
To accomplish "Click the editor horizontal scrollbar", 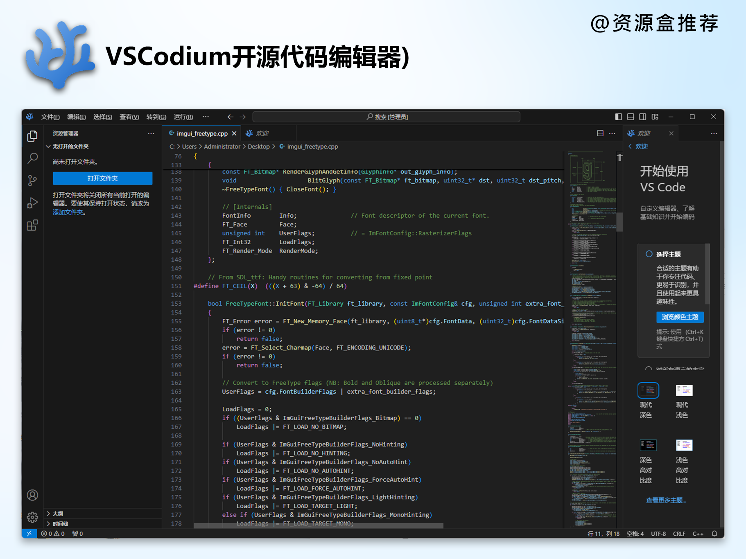I will 318,525.
